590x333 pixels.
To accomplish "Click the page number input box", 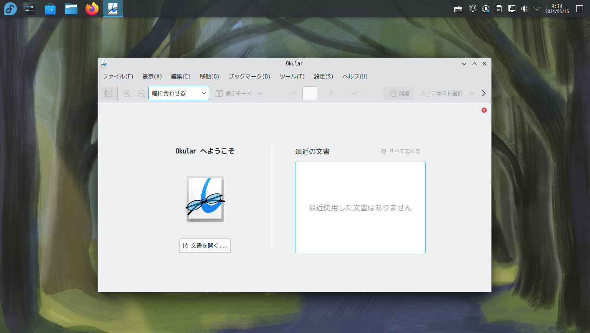I will (x=309, y=93).
